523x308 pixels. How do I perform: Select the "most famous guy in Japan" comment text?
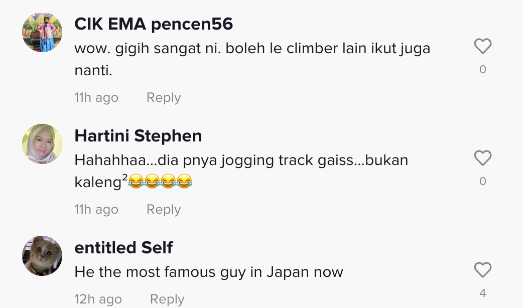(x=209, y=272)
